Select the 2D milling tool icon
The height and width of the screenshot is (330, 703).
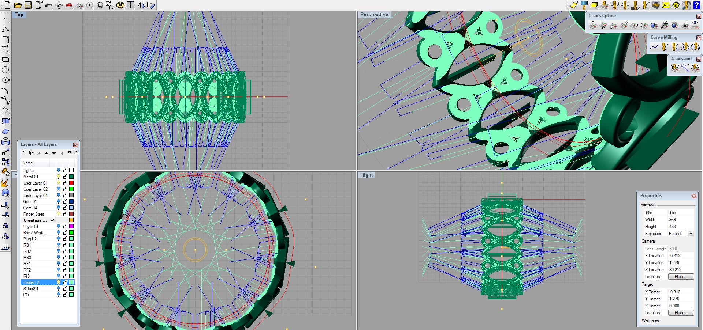pos(614,5)
